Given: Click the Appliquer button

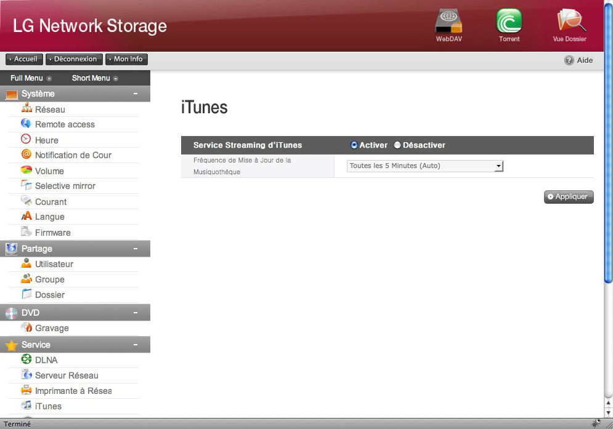Looking at the screenshot, I should (x=569, y=197).
